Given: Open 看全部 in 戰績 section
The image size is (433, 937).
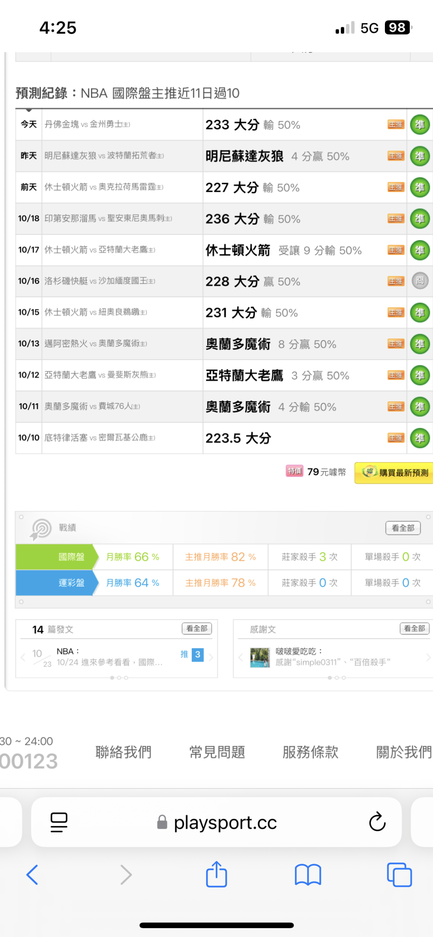Looking at the screenshot, I should point(403,528).
